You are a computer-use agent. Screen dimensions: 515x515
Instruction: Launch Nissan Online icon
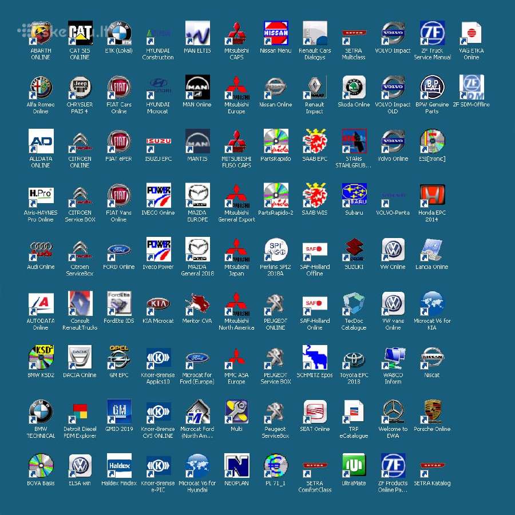pos(276,87)
